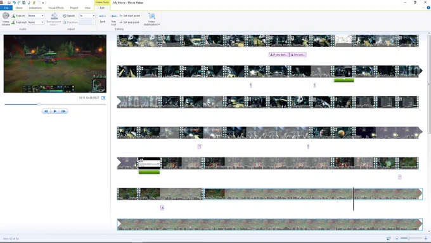The image size is (431, 243).
Task: Click the Redo icon in quick access toolbar
Action: point(19,3)
